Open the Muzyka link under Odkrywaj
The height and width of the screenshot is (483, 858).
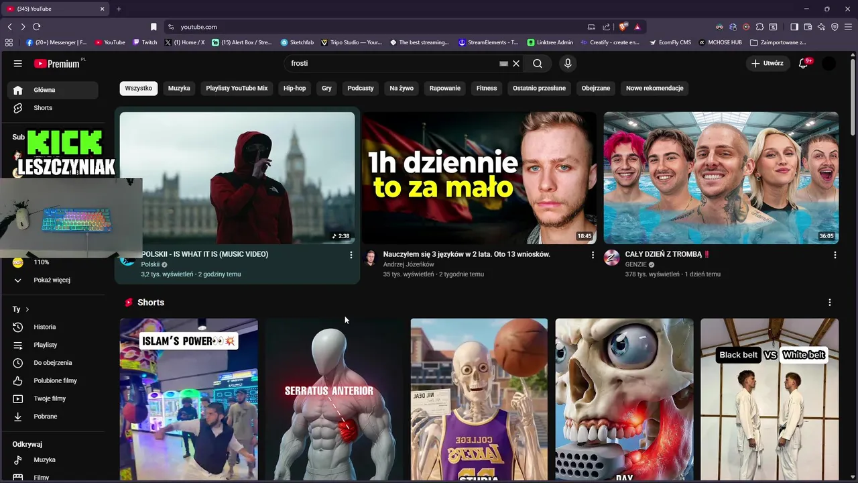[x=52, y=460]
